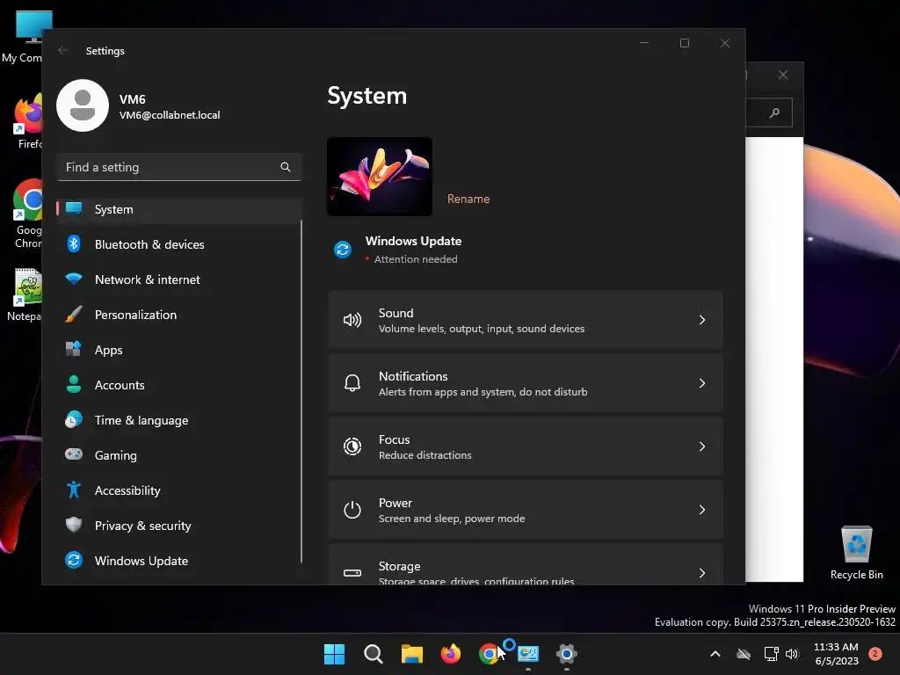Click the Storage drive icon
900x675 pixels.
coord(352,573)
